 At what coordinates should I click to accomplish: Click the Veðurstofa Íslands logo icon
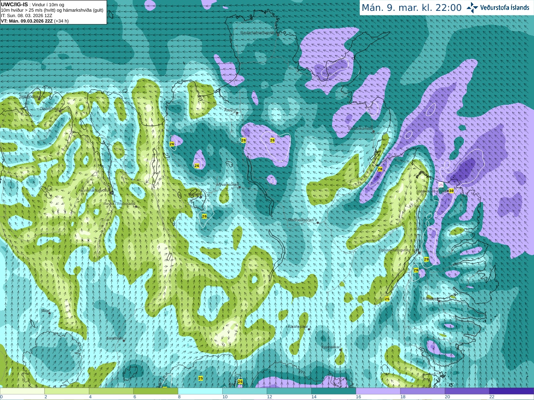472,8
